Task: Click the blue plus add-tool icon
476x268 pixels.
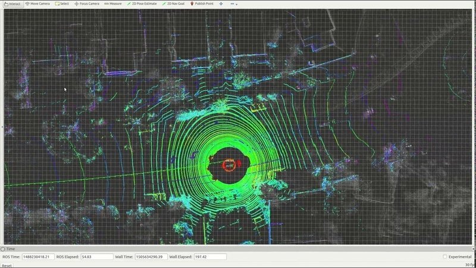Action: pyautogui.click(x=221, y=4)
